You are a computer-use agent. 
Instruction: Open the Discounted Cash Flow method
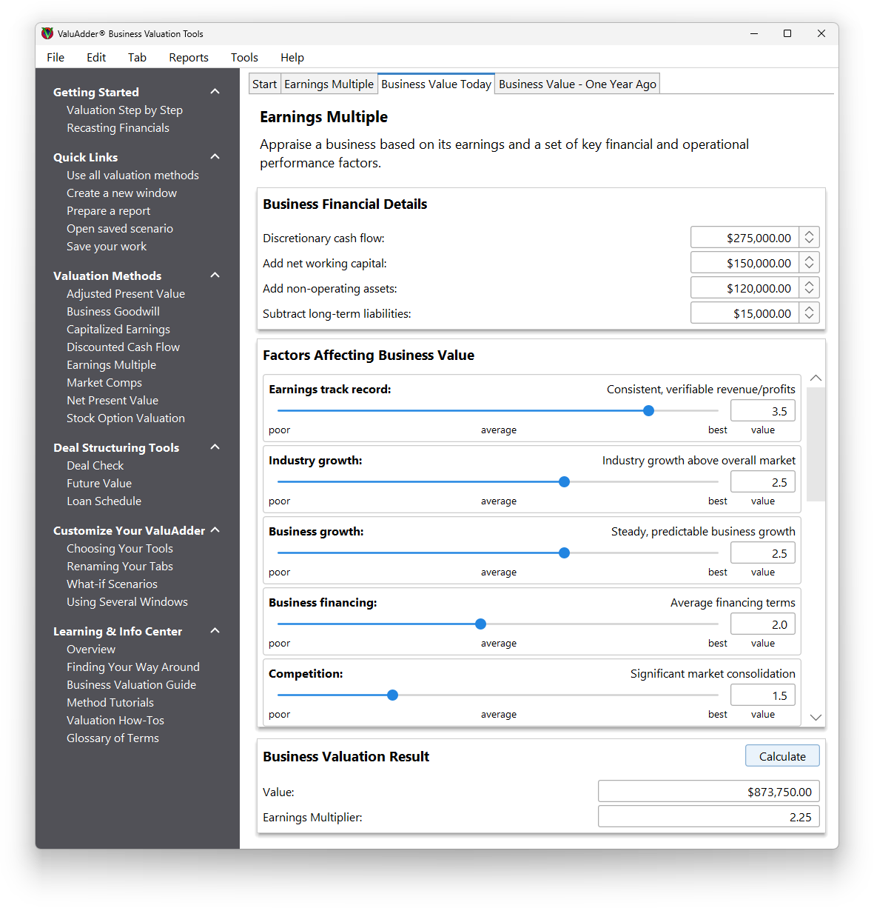point(123,347)
